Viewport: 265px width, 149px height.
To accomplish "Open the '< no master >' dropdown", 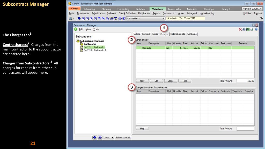I will point(146,18).
